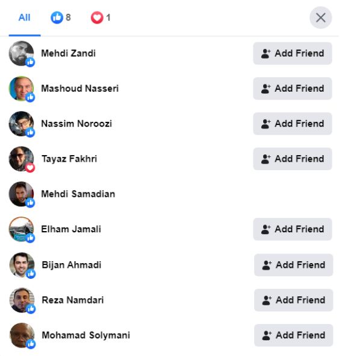Open the Mehdi Samadian name link

tap(78, 194)
